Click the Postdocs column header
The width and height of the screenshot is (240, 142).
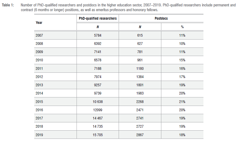pos(161,19)
